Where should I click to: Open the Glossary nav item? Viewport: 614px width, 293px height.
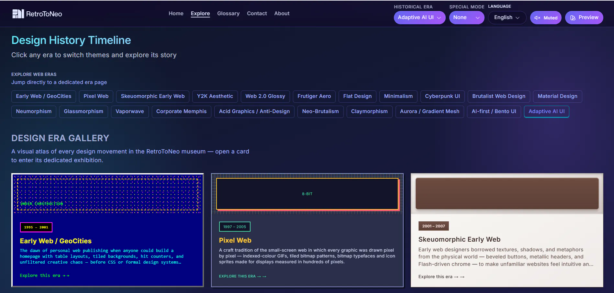(x=228, y=14)
